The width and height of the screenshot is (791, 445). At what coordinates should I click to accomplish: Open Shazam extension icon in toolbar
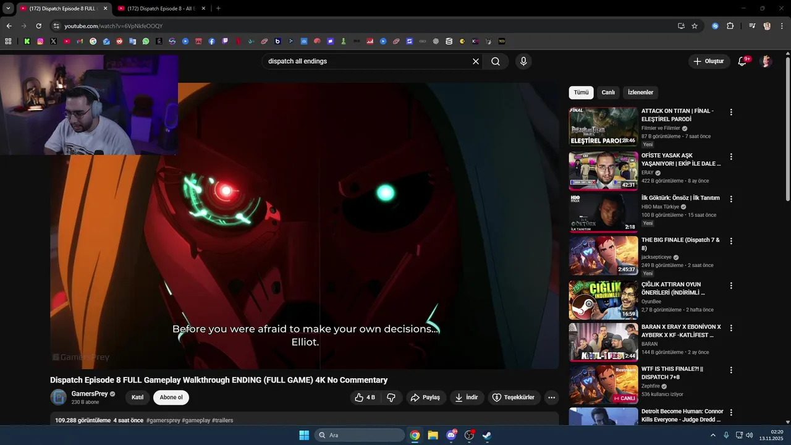(715, 26)
